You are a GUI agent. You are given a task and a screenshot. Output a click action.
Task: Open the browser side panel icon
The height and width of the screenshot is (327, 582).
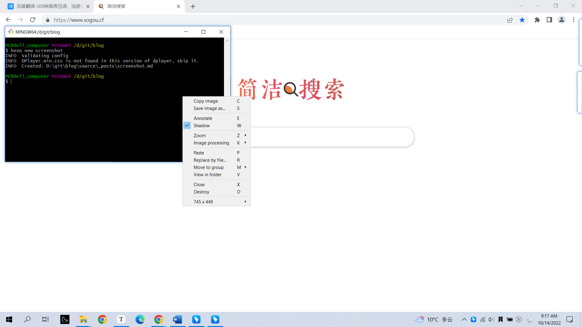click(549, 20)
